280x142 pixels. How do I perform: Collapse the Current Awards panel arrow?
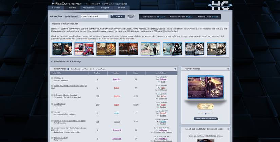228,69
